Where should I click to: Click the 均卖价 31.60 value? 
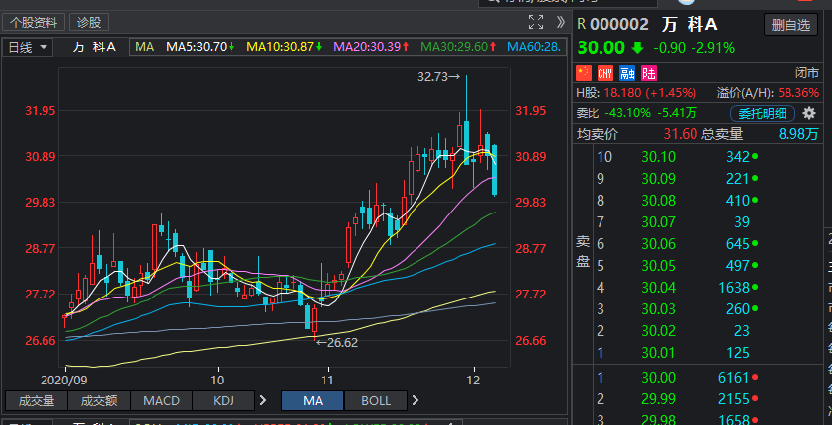(x=681, y=134)
